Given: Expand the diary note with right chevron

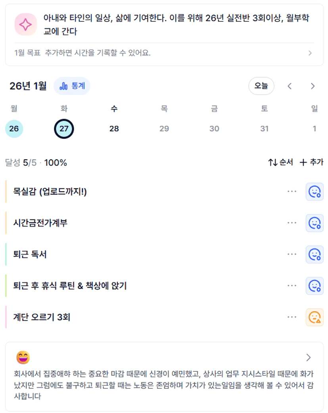Looking at the screenshot, I should tap(309, 357).
